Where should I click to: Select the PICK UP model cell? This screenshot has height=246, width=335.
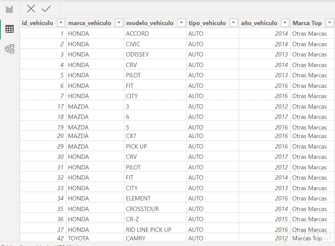155,146
